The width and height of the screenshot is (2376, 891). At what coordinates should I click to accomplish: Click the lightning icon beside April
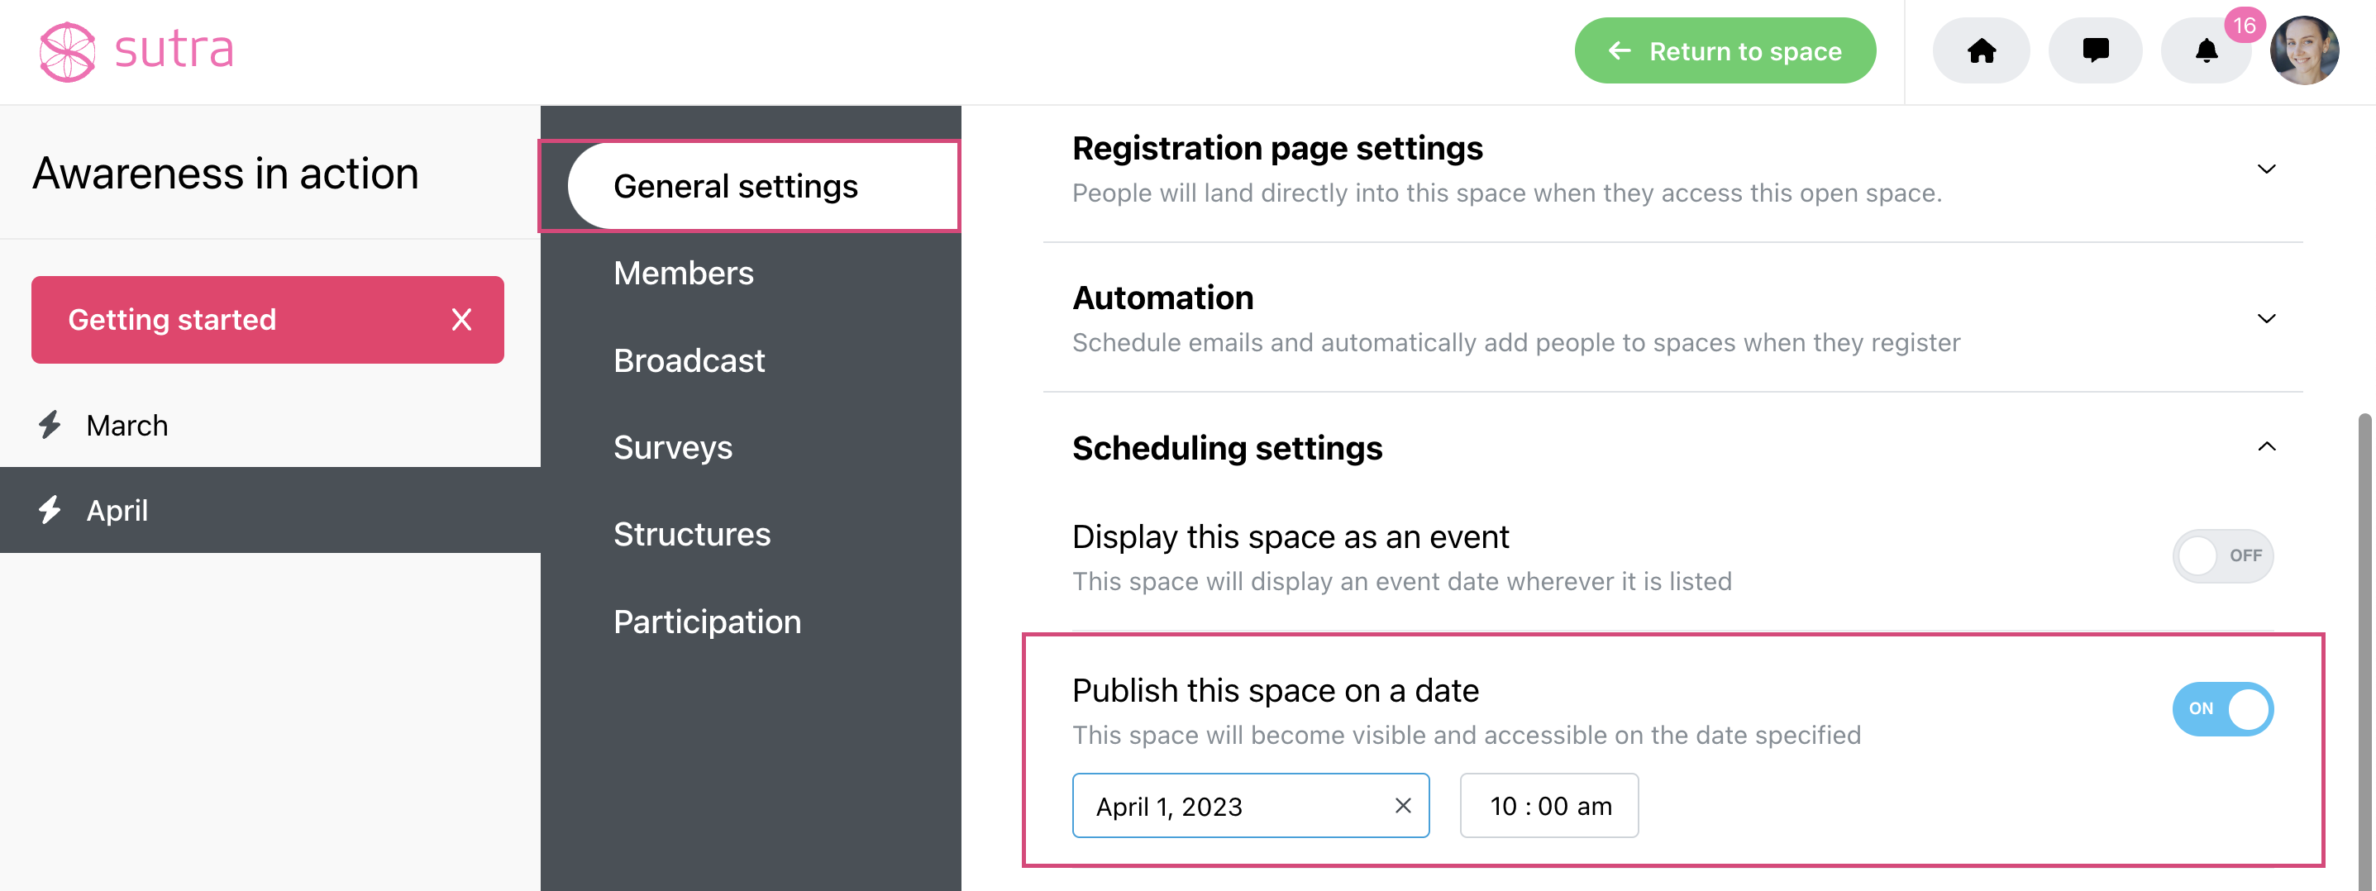[50, 510]
